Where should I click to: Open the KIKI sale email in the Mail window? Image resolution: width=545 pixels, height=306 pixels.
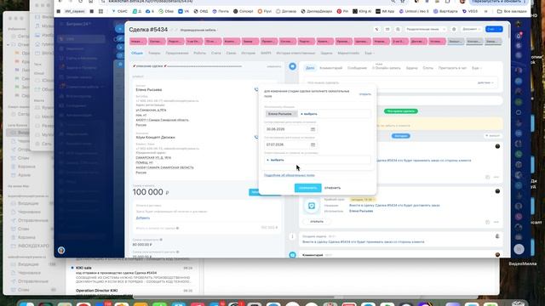click(x=134, y=275)
